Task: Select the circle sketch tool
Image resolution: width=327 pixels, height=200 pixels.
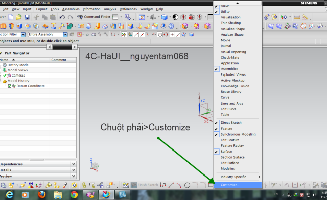Action: [188, 185]
